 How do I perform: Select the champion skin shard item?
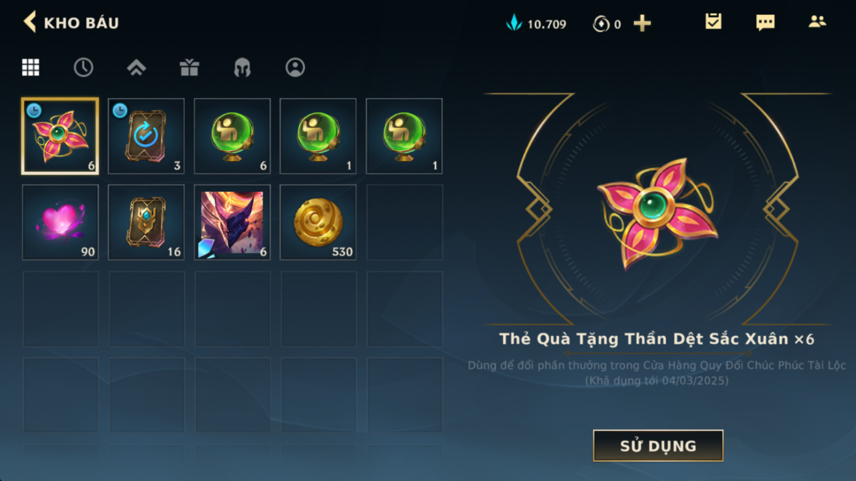232,222
